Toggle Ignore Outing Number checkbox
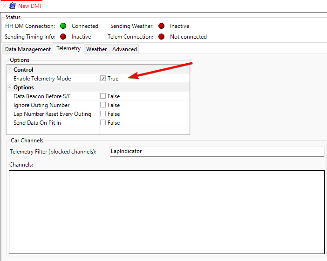The image size is (327, 261). (103, 105)
